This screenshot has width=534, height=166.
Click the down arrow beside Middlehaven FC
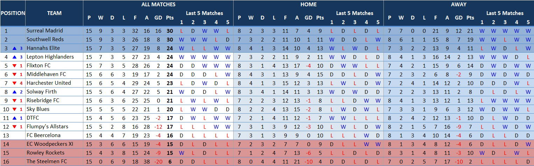pos(15,74)
